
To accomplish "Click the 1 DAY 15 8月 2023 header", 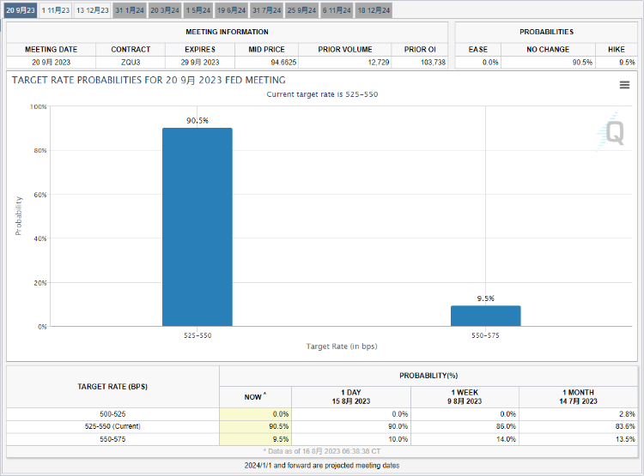I will click(x=350, y=397).
